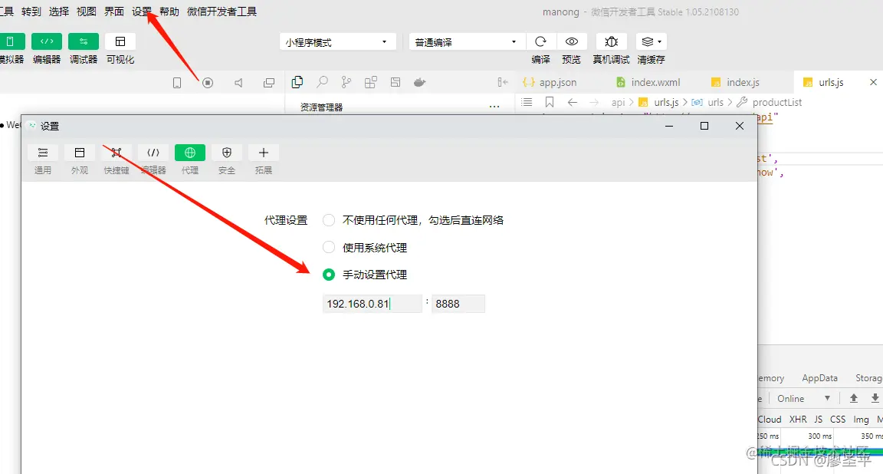The width and height of the screenshot is (883, 474).
Task: Go to the 安全 (Security) settings section
Action: [226, 159]
